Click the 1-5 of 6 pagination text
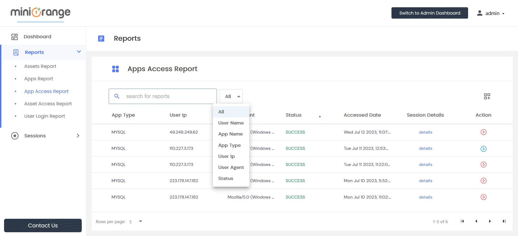The image size is (518, 236). coord(440,221)
